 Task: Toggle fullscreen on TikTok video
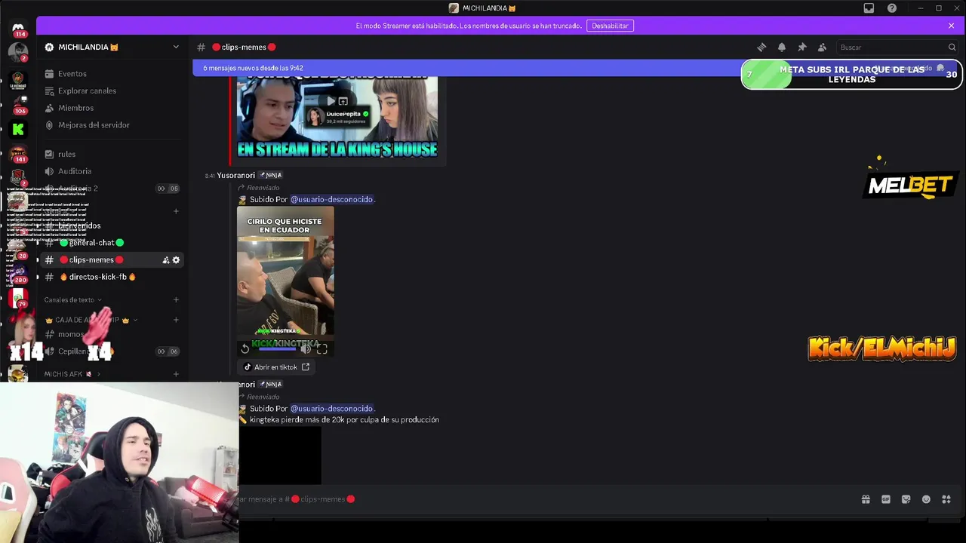tap(322, 348)
